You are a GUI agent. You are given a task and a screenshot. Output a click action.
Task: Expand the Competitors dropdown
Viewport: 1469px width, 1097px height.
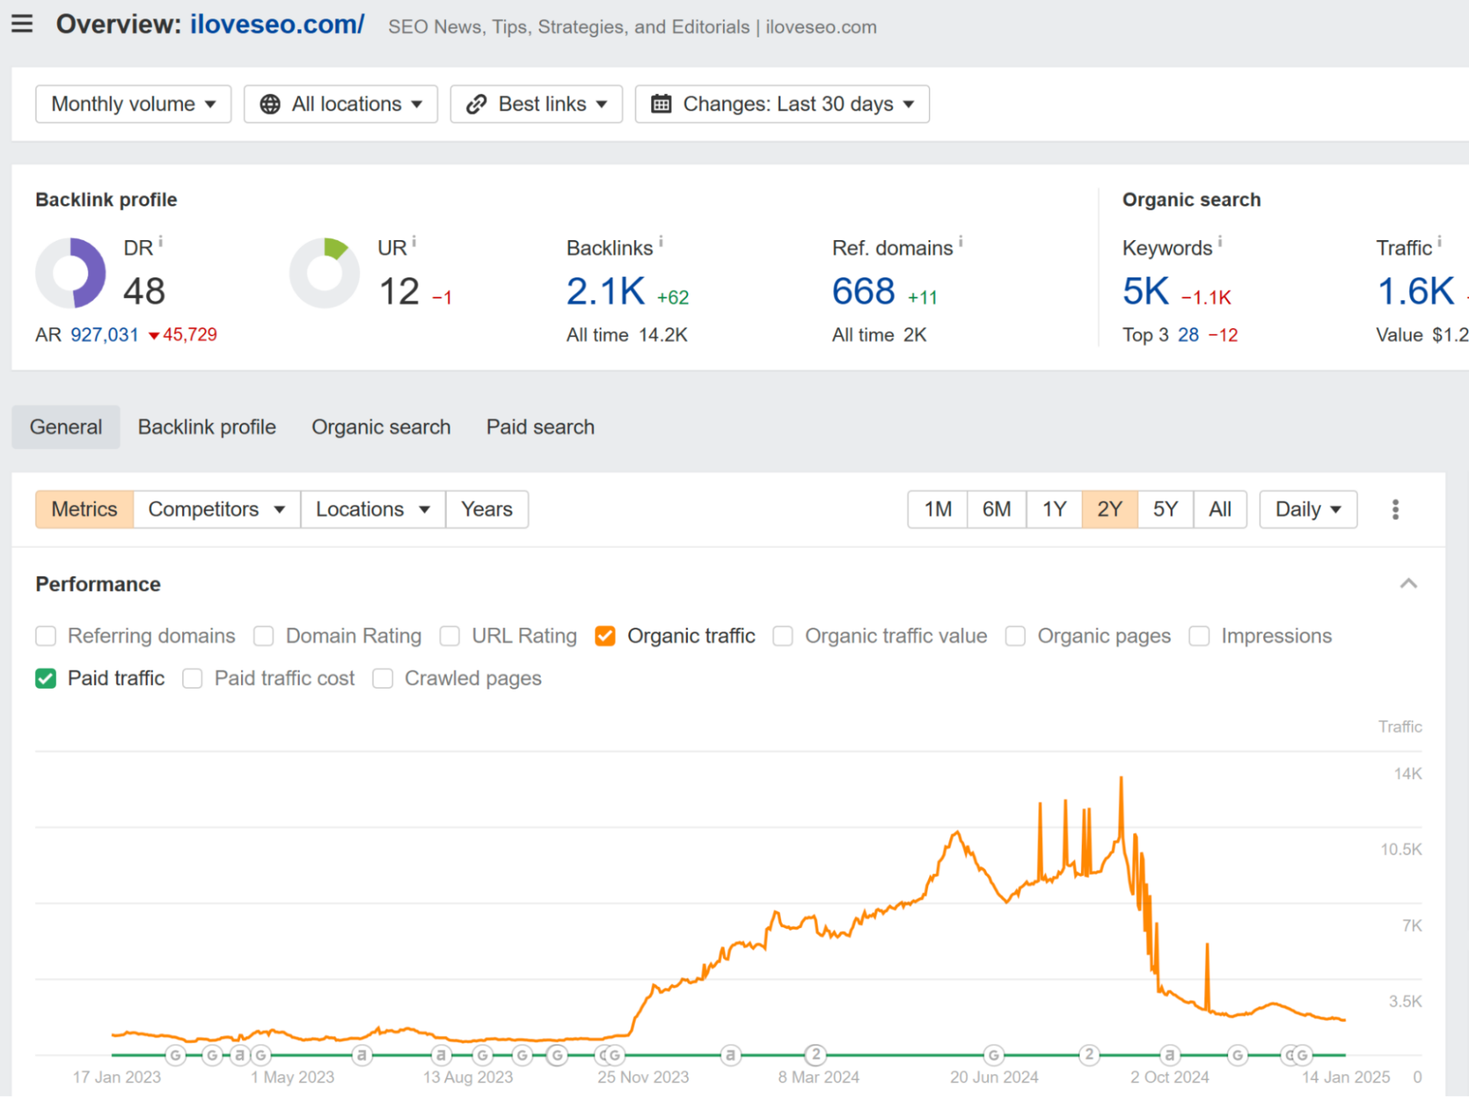[x=217, y=510]
